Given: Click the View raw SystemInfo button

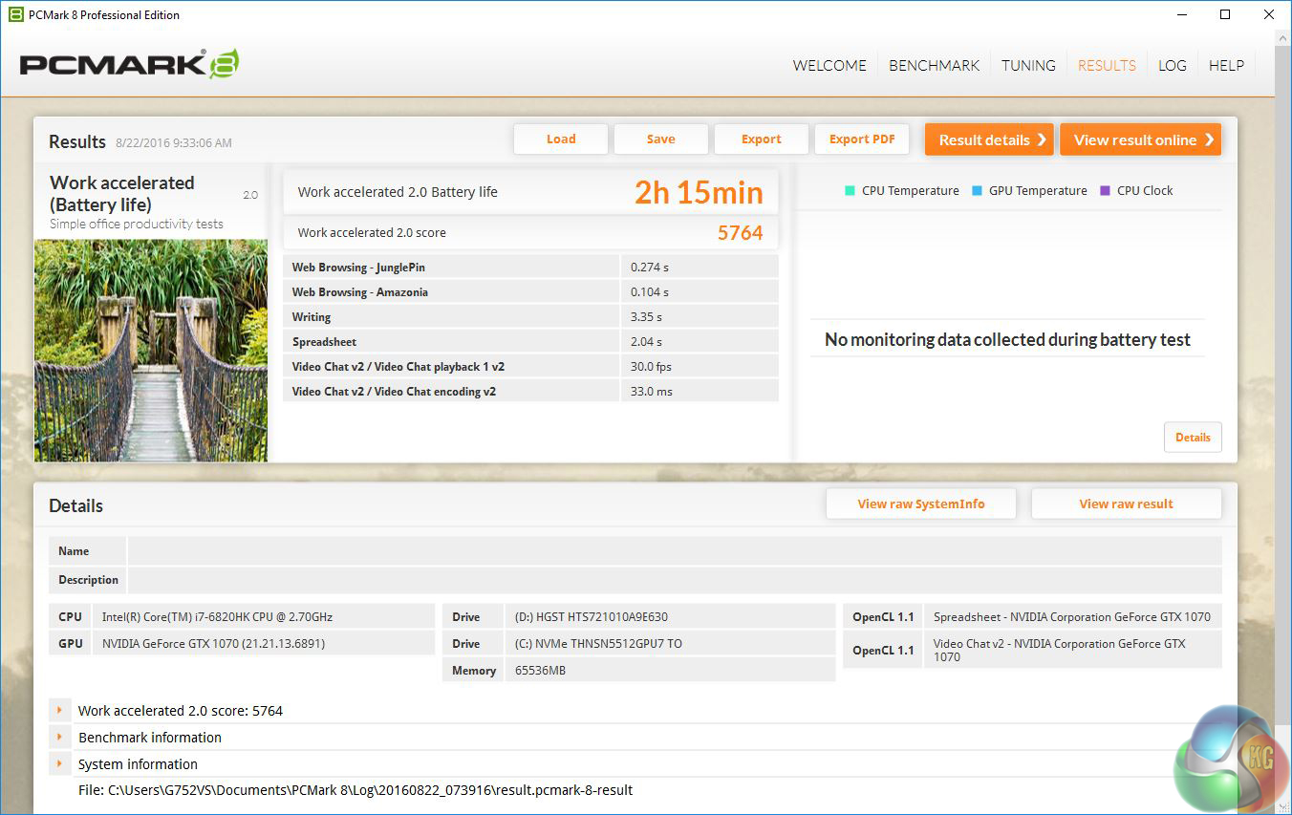Looking at the screenshot, I should point(920,504).
